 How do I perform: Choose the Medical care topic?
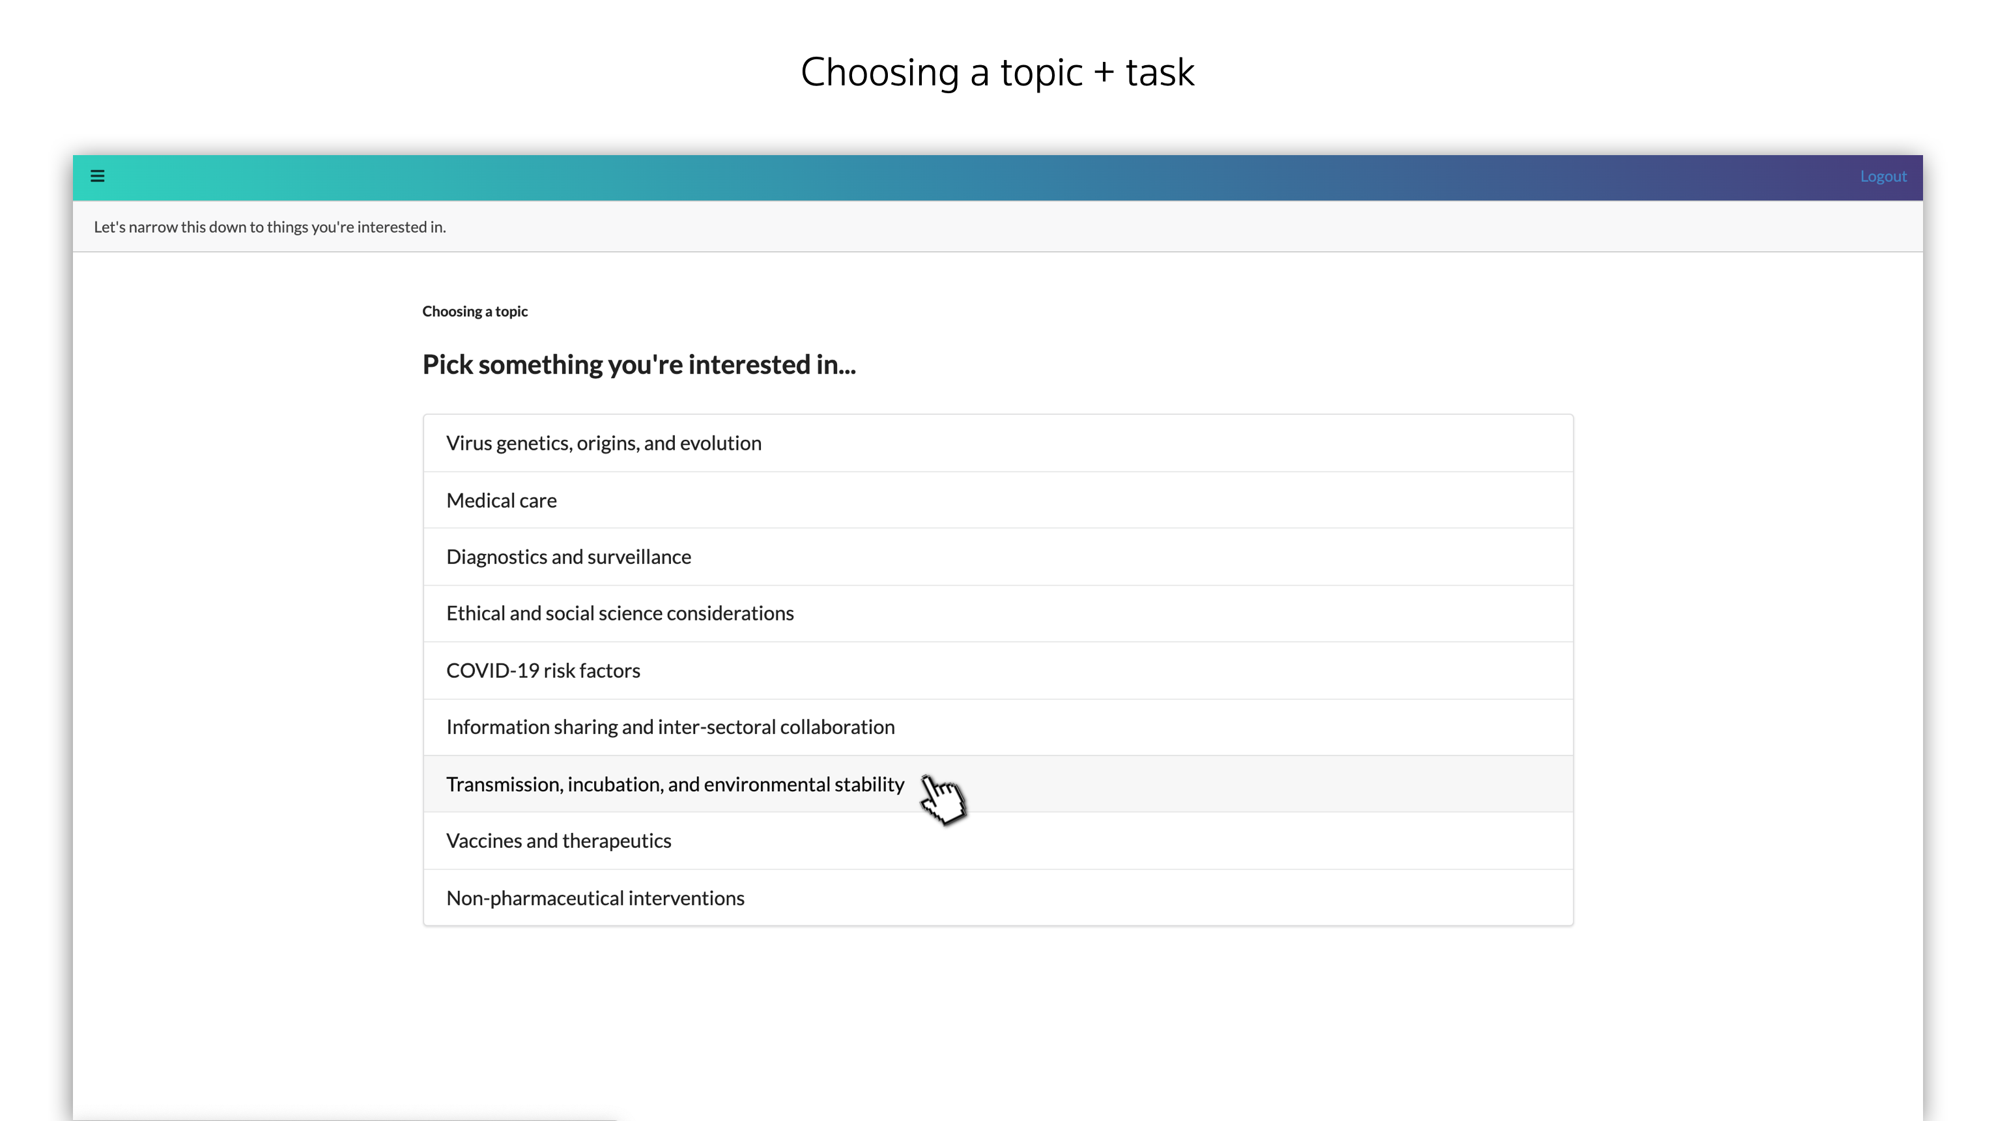[502, 501]
